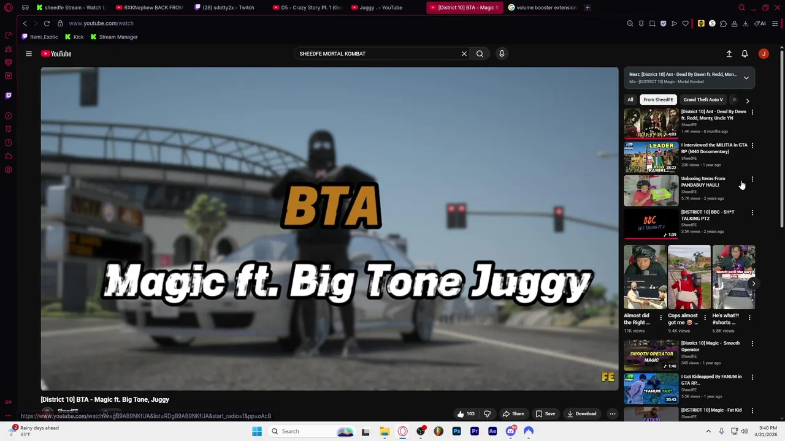Open the Kick bookmark

tap(75, 37)
